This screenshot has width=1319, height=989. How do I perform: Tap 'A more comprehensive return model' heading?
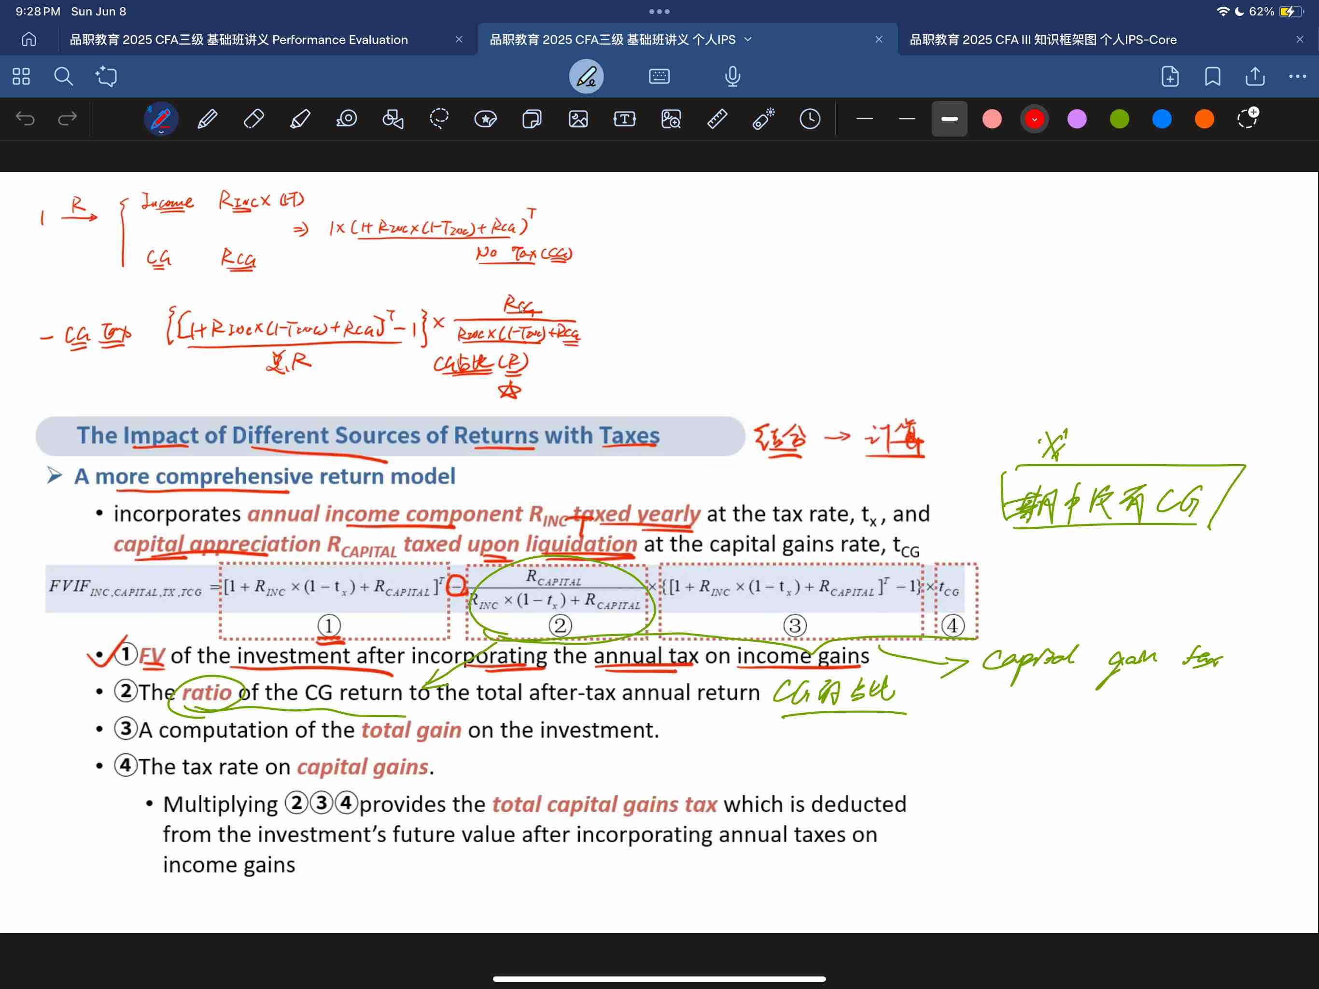[x=265, y=476]
